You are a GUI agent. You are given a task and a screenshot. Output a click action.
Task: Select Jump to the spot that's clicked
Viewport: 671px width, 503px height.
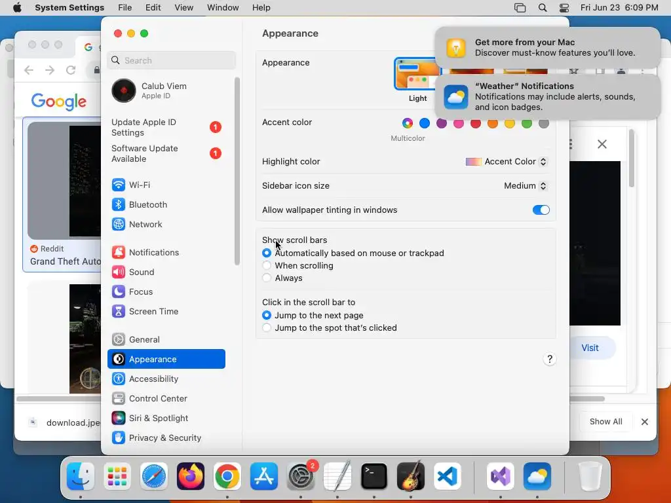coord(267,327)
